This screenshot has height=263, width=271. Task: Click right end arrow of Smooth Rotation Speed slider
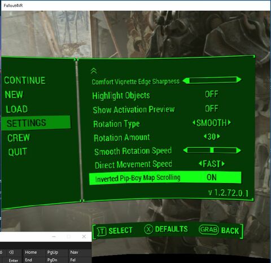[238, 150]
